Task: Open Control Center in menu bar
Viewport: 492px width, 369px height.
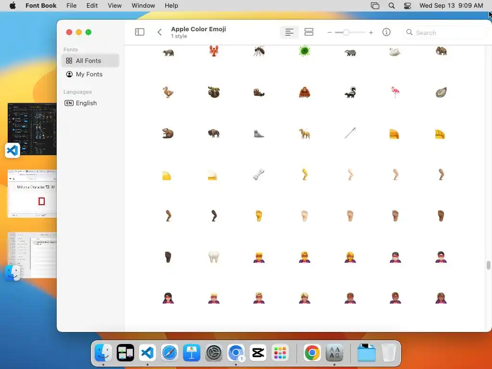Action: point(407,5)
